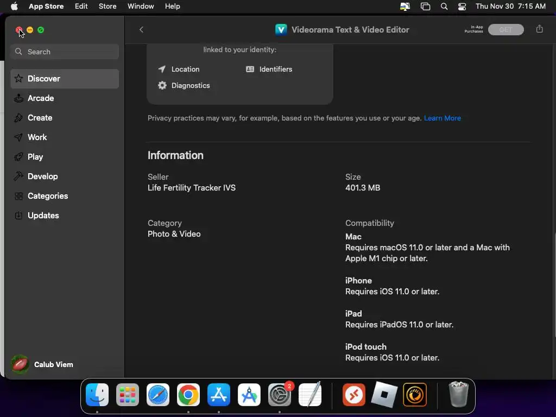Click the In-App Purchases label
This screenshot has width=556, height=417.
pos(473,29)
